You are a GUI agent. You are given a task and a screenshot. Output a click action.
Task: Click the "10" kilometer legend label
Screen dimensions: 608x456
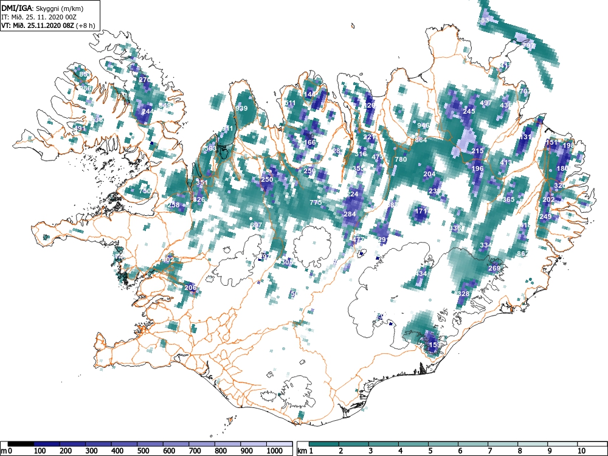[x=581, y=451]
